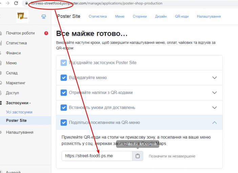Expand the Встановіть умови для доставлень chevron
The height and width of the screenshot is (173, 238).
point(215,108)
